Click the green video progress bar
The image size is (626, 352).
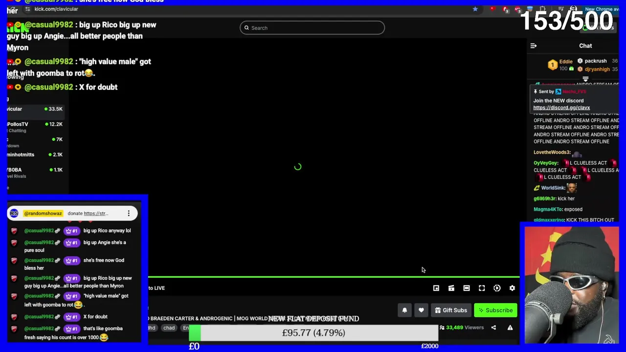tap(334, 277)
